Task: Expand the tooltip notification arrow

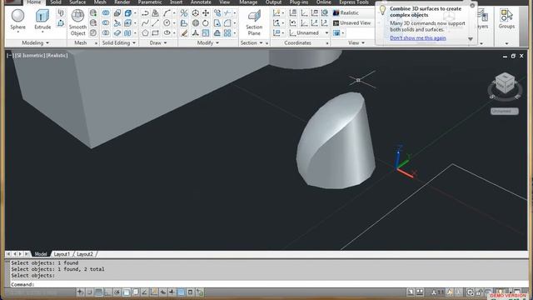Action: click(471, 39)
